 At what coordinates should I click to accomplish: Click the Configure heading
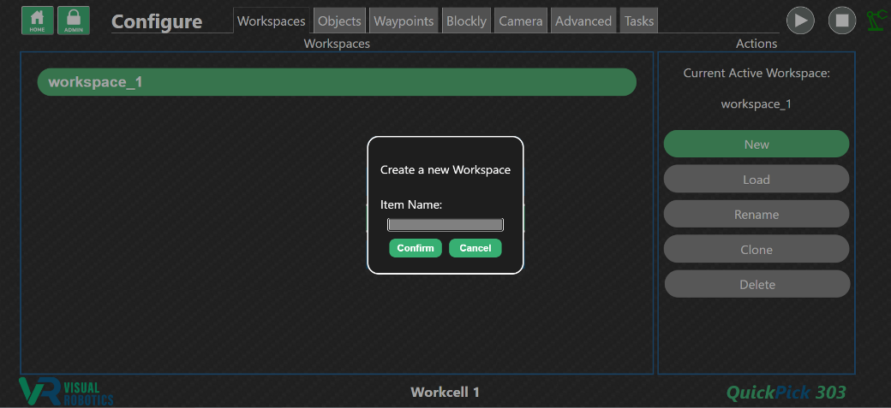[x=157, y=21]
